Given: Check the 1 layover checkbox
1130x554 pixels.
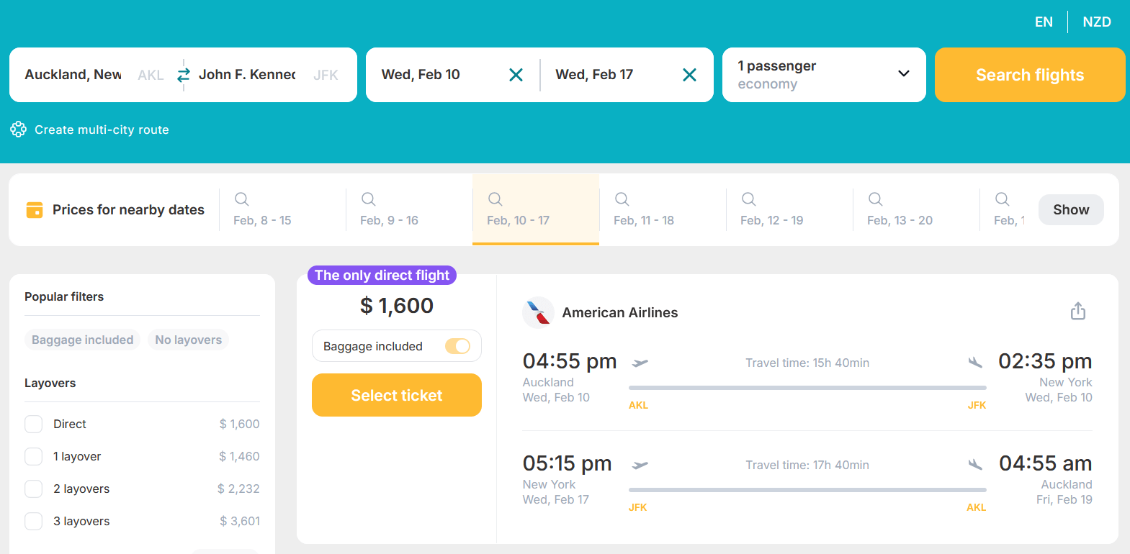Looking at the screenshot, I should pos(34,456).
